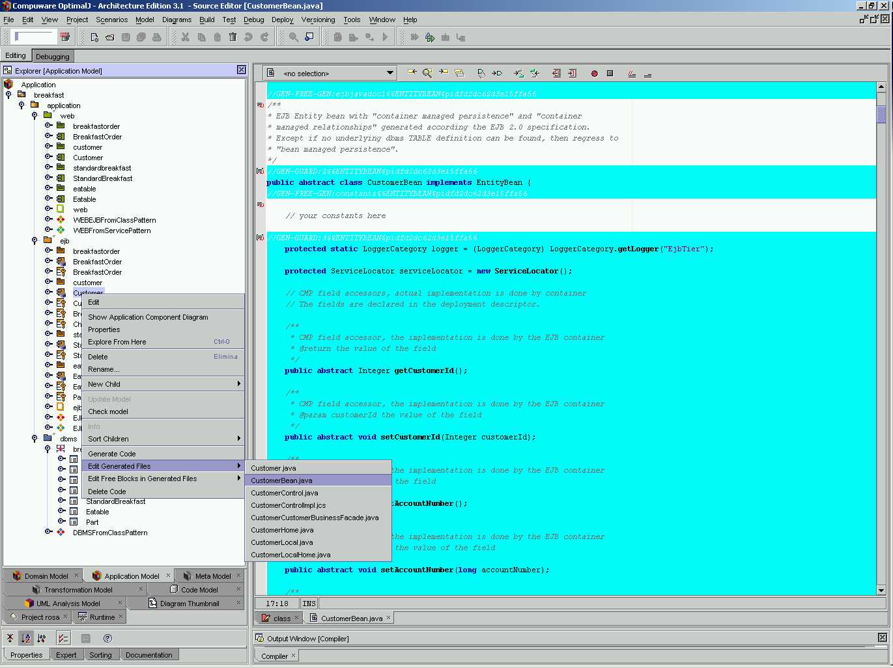Click the Compiler output tab
The image size is (893, 668).
point(277,656)
